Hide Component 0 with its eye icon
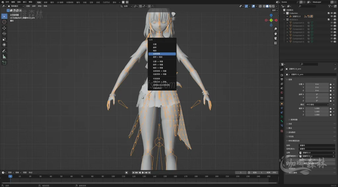The height and width of the screenshot is (187, 338). click(x=332, y=23)
